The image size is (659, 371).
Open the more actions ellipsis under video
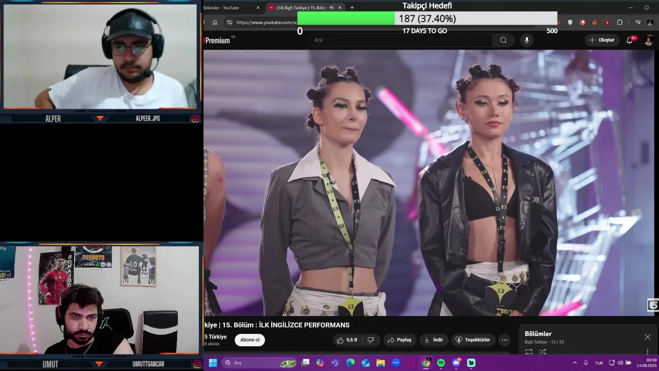point(504,340)
